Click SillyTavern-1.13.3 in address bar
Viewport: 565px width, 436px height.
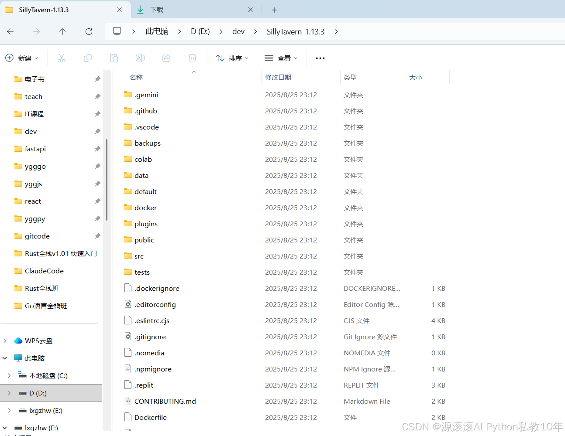click(x=296, y=31)
